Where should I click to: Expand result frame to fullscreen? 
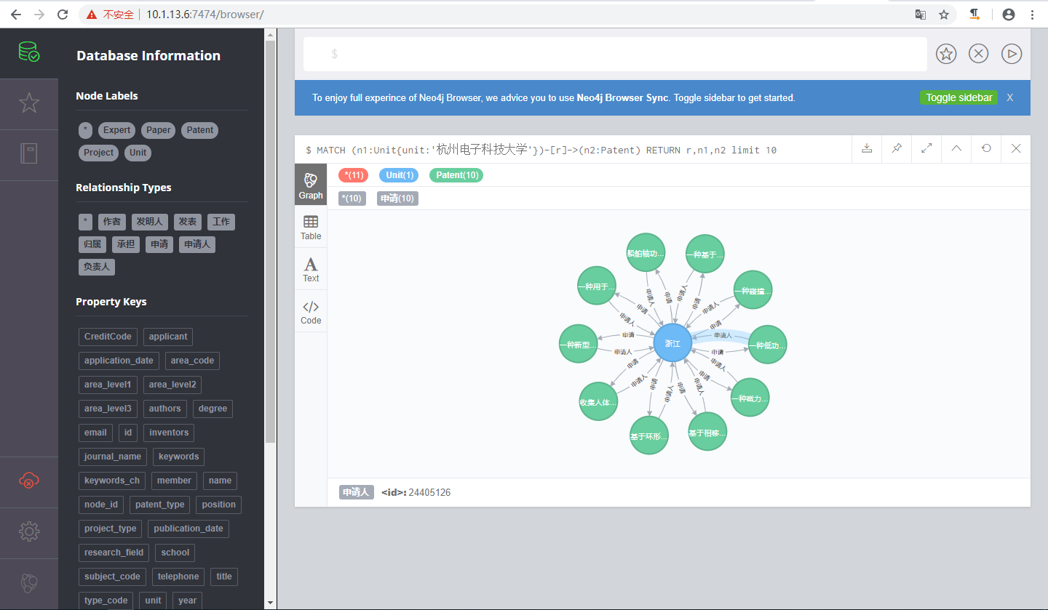[926, 148]
